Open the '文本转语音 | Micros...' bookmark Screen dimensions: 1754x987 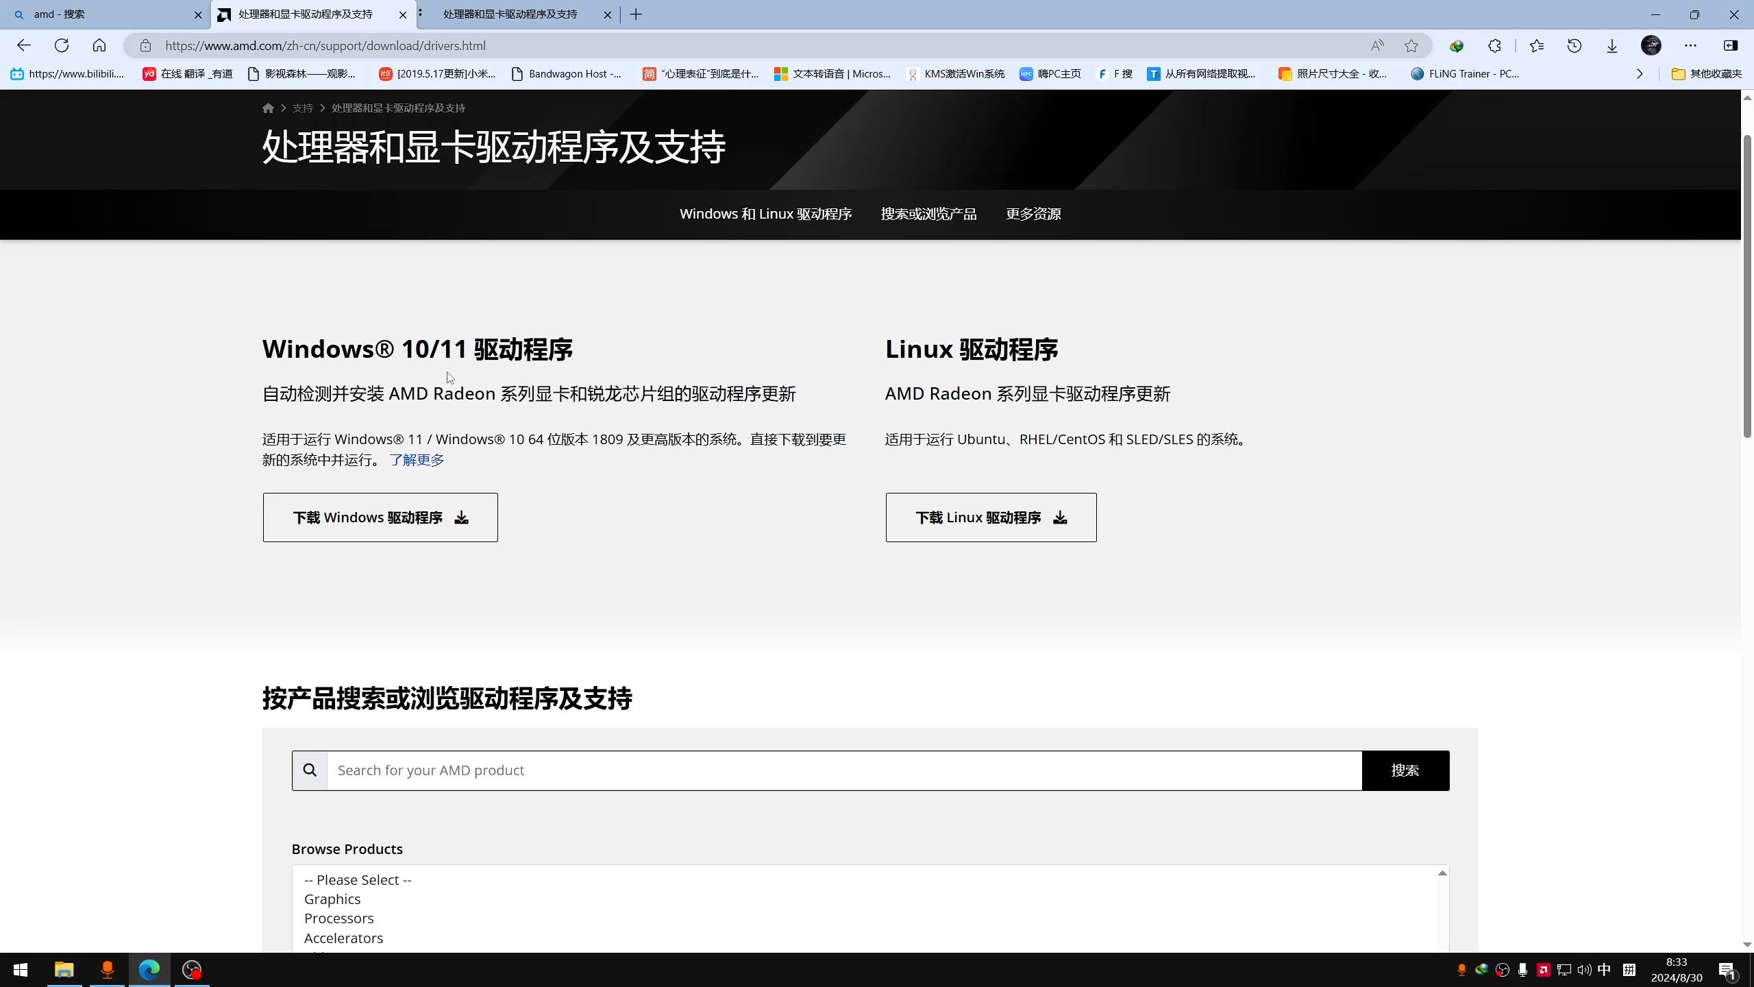[x=832, y=74]
